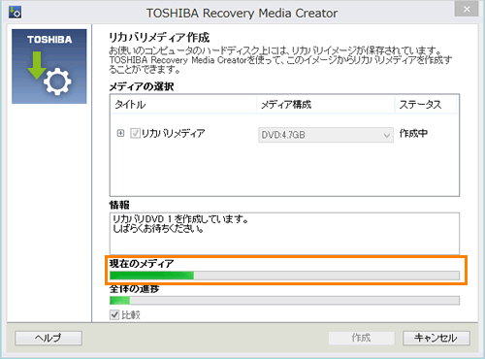
Task: Open the DVD:4.7GB media dropdown
Action: (x=326, y=135)
